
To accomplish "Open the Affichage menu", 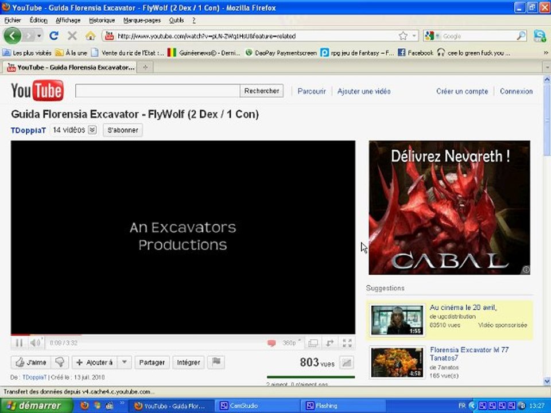I will point(68,21).
